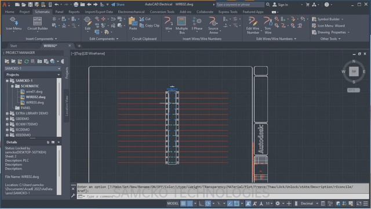Expand the IEC60617DEMO project node
The image size is (371, 209).
[x=7, y=124]
